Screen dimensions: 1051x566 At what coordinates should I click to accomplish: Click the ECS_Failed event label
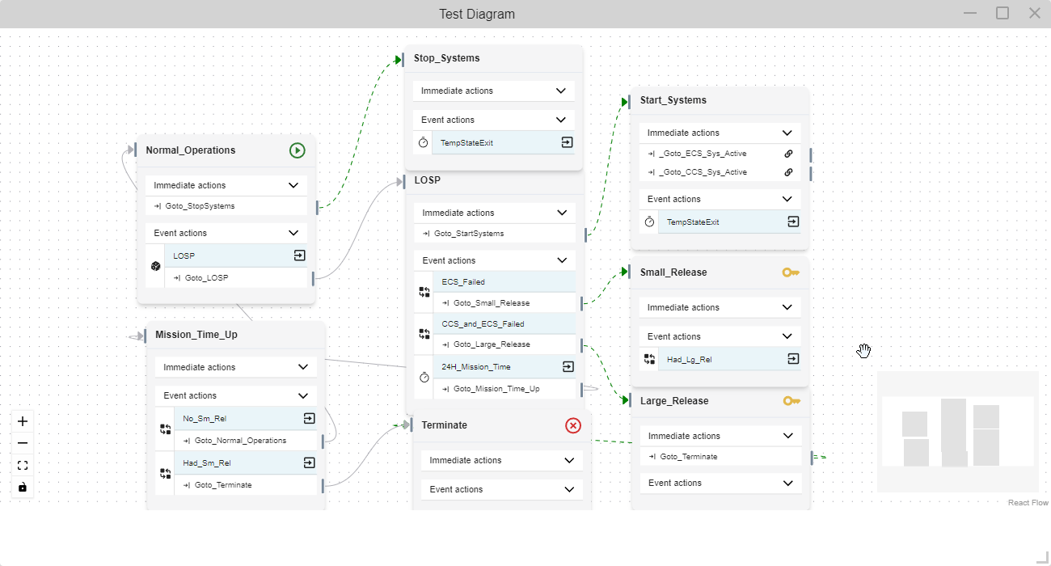(x=463, y=282)
